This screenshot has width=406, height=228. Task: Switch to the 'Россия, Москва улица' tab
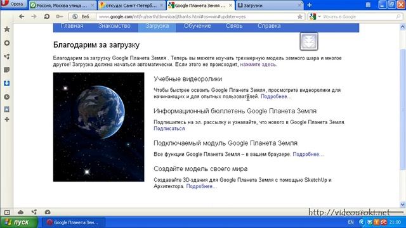tap(62, 5)
